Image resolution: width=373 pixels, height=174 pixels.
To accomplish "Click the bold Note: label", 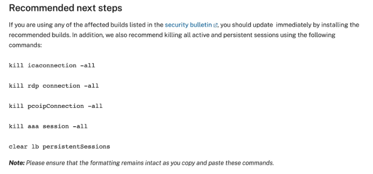I will point(17,163).
